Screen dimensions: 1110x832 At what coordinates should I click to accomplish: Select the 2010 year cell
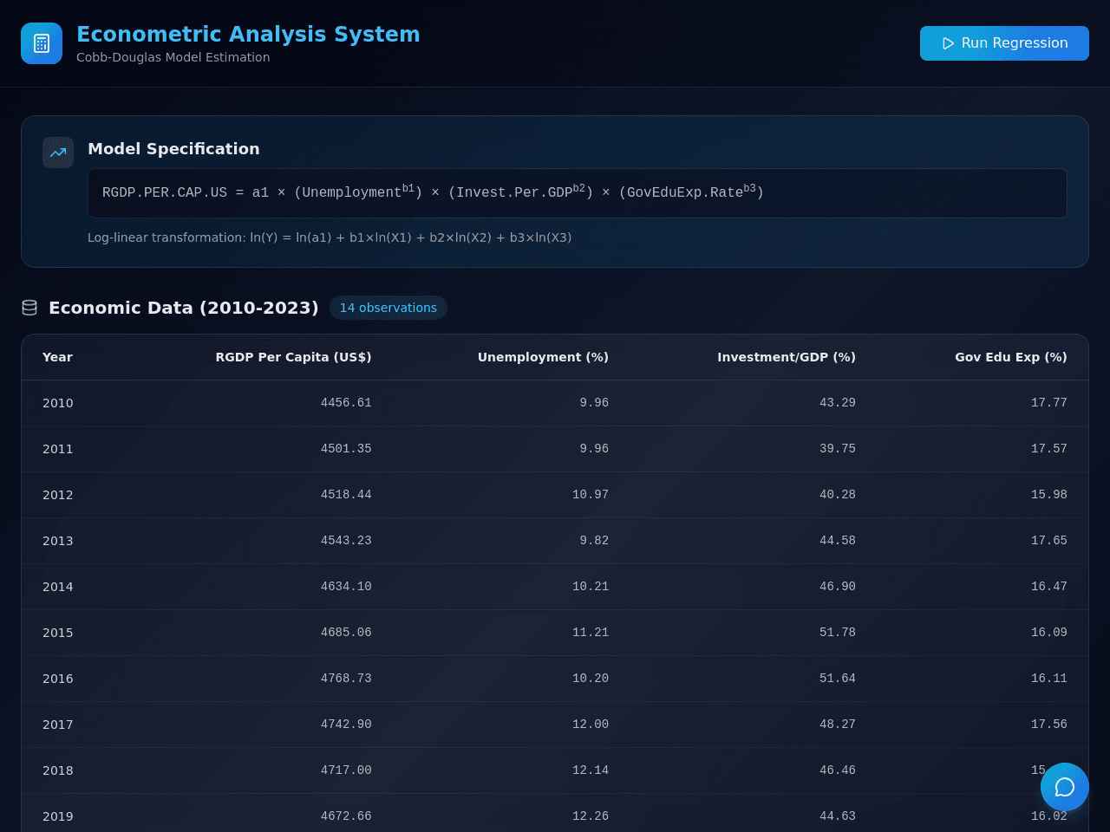[58, 403]
